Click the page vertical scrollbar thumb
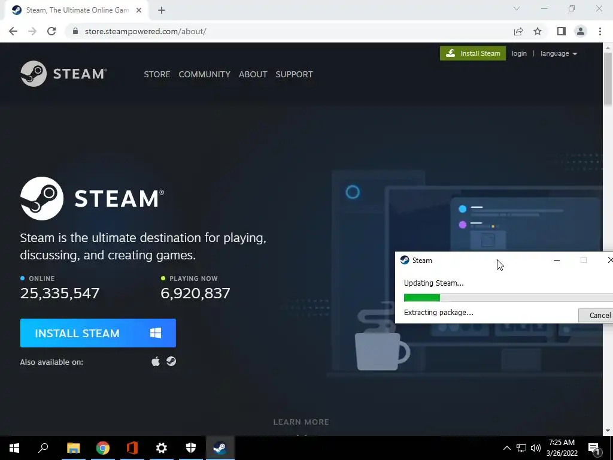The height and width of the screenshot is (460, 613). point(608,78)
